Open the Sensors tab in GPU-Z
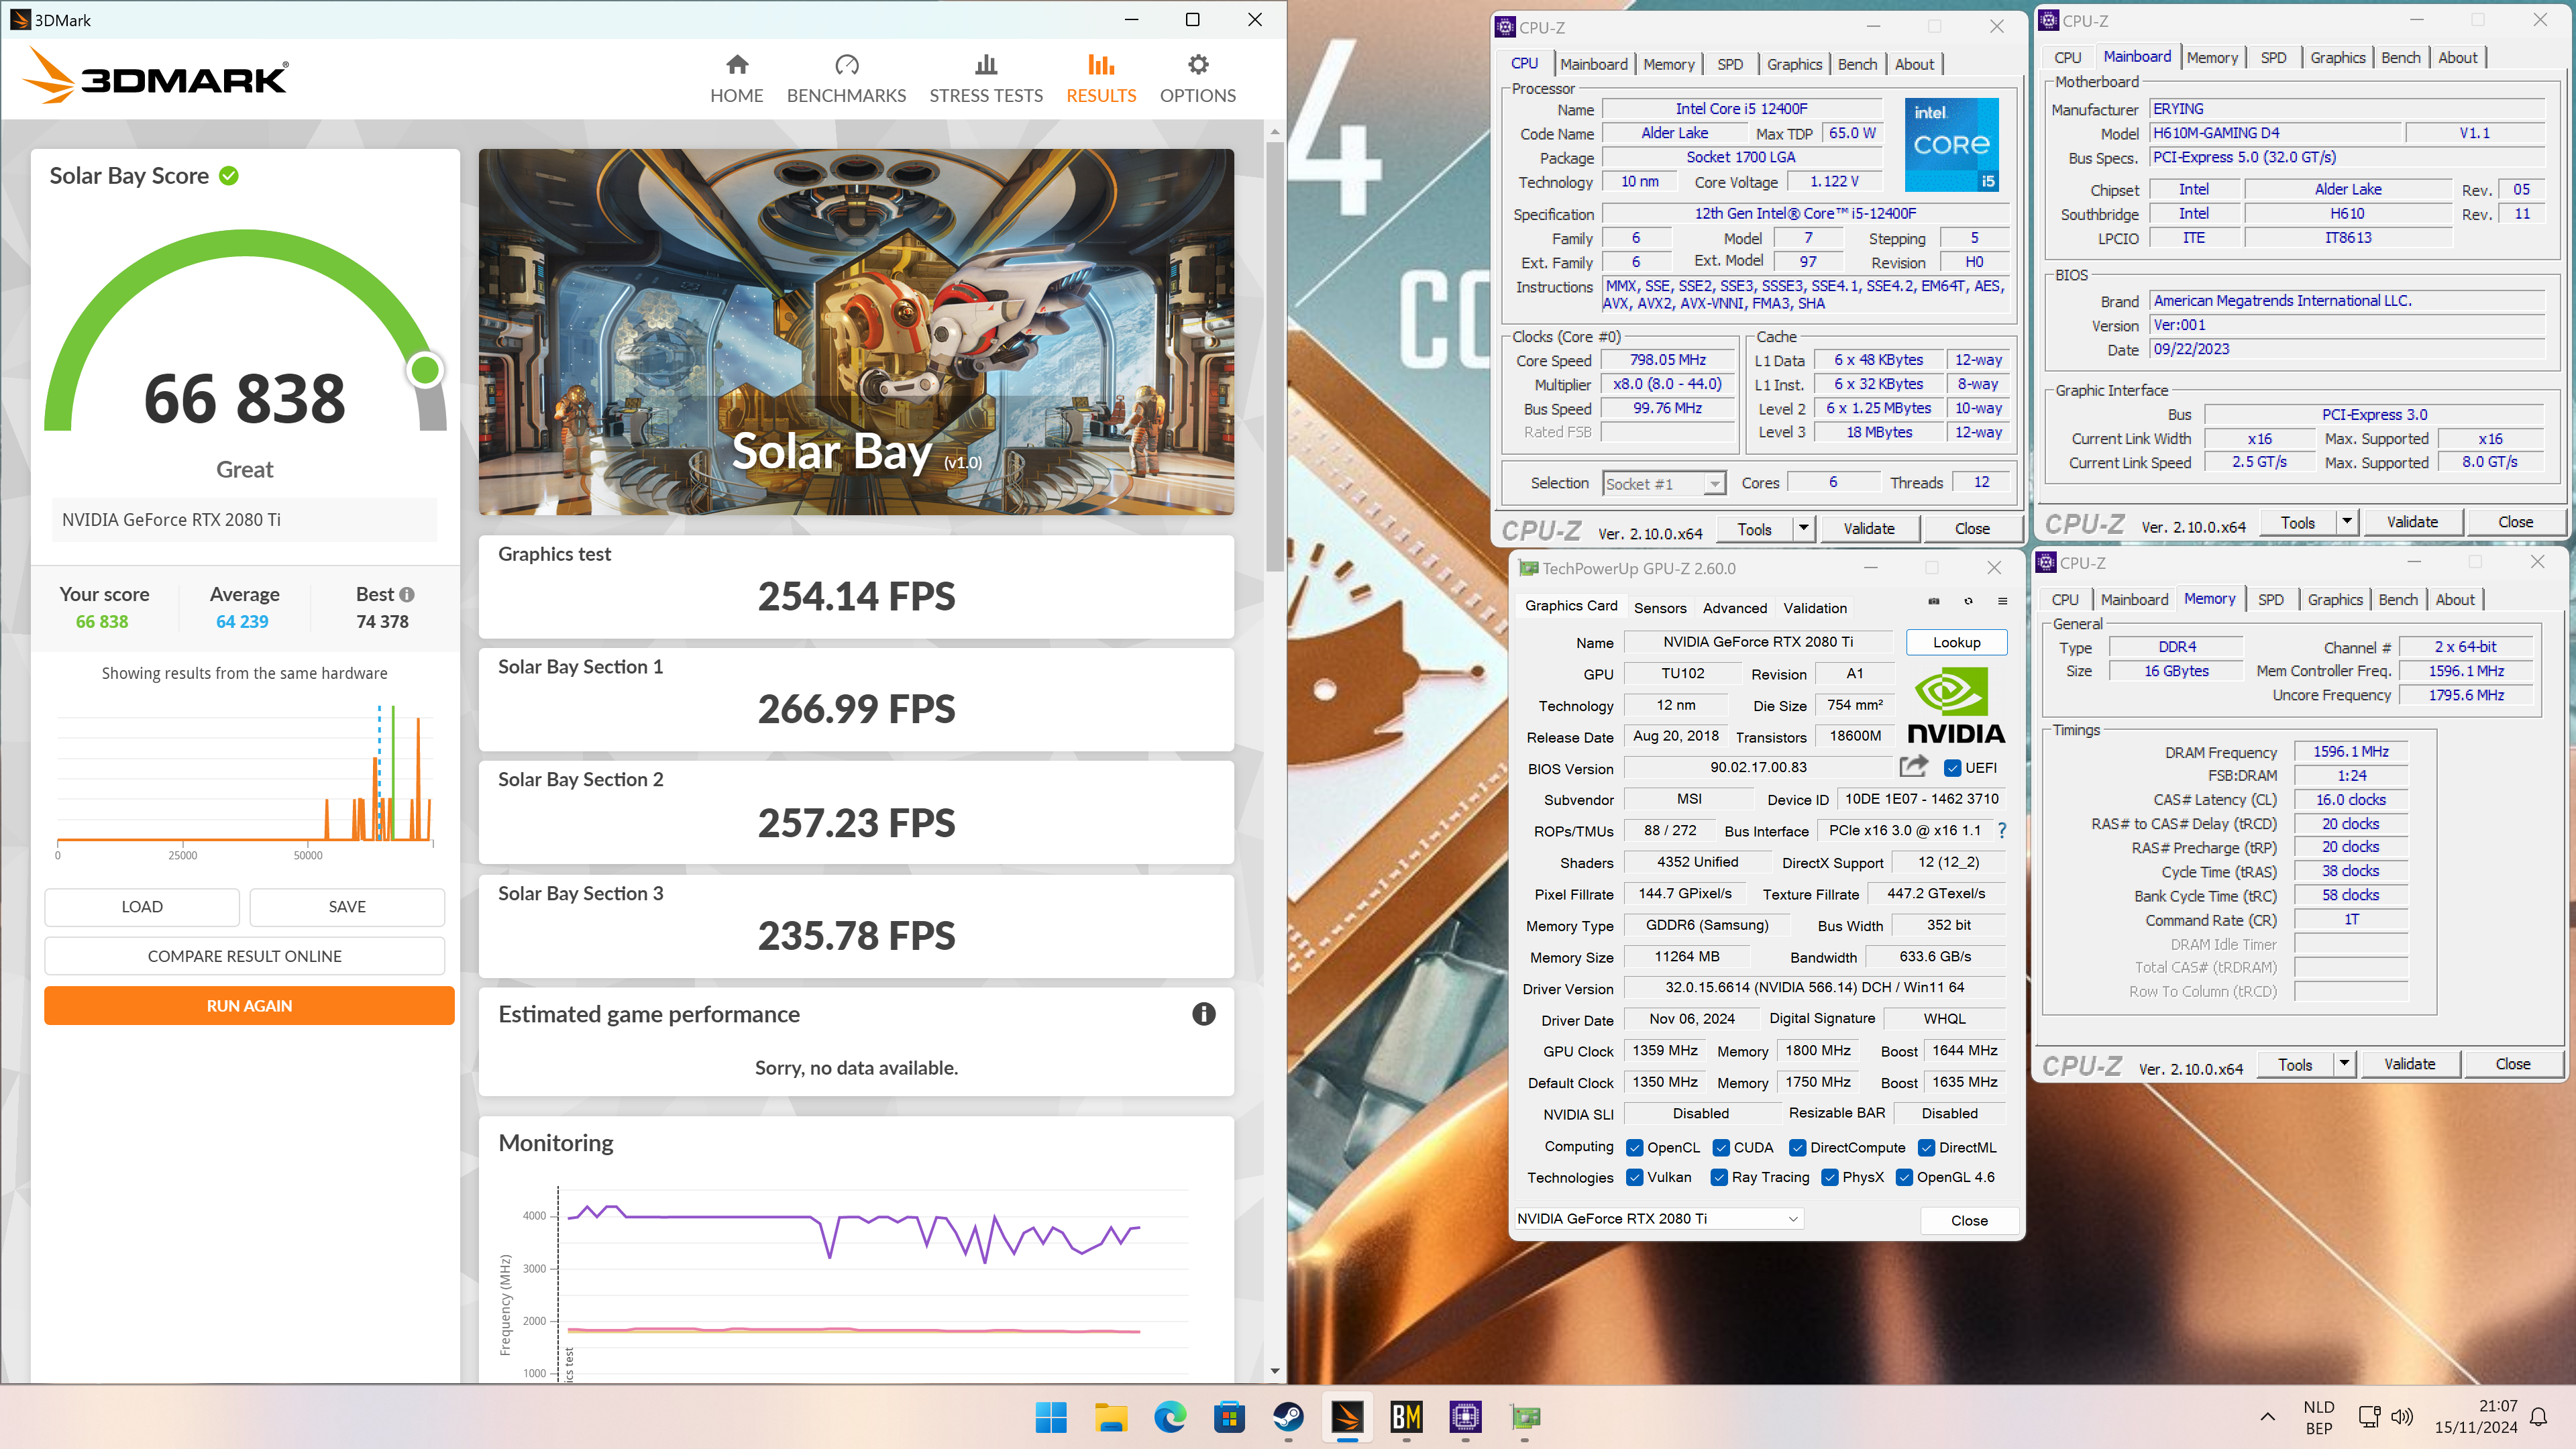This screenshot has height=1449, width=2576. point(1660,608)
